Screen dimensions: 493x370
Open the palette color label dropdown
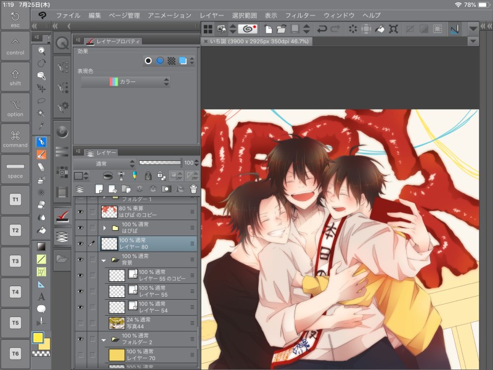click(81, 176)
